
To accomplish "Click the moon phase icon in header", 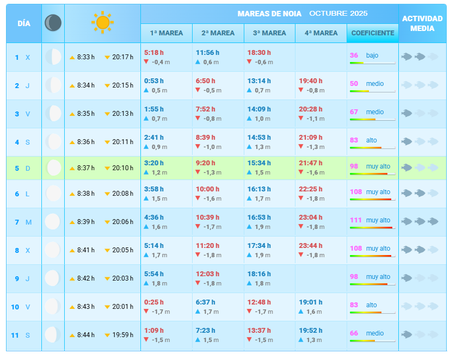I will tap(53, 23).
